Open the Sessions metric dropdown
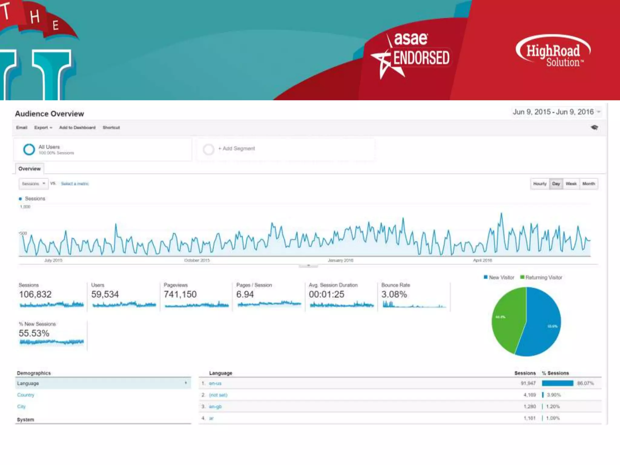Image resolution: width=620 pixels, height=465 pixels. pyautogui.click(x=33, y=184)
